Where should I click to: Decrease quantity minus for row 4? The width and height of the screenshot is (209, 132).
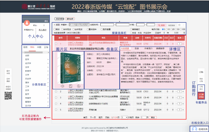(176, 104)
